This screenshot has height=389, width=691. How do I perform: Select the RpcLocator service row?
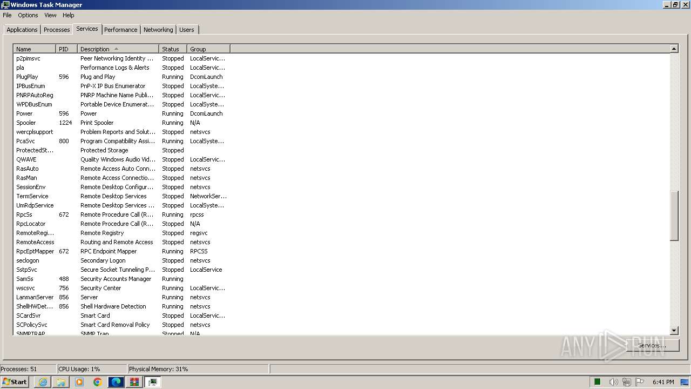point(122,224)
